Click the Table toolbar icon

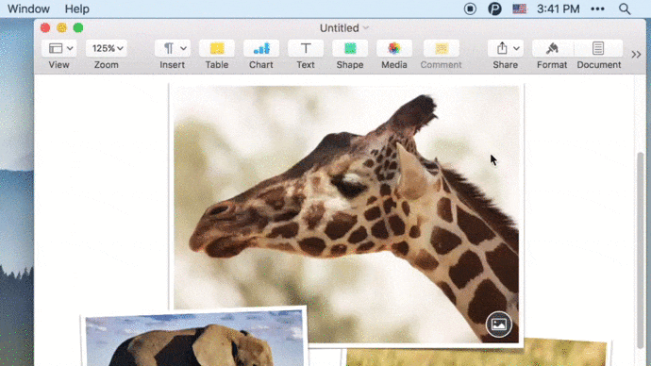tap(217, 48)
